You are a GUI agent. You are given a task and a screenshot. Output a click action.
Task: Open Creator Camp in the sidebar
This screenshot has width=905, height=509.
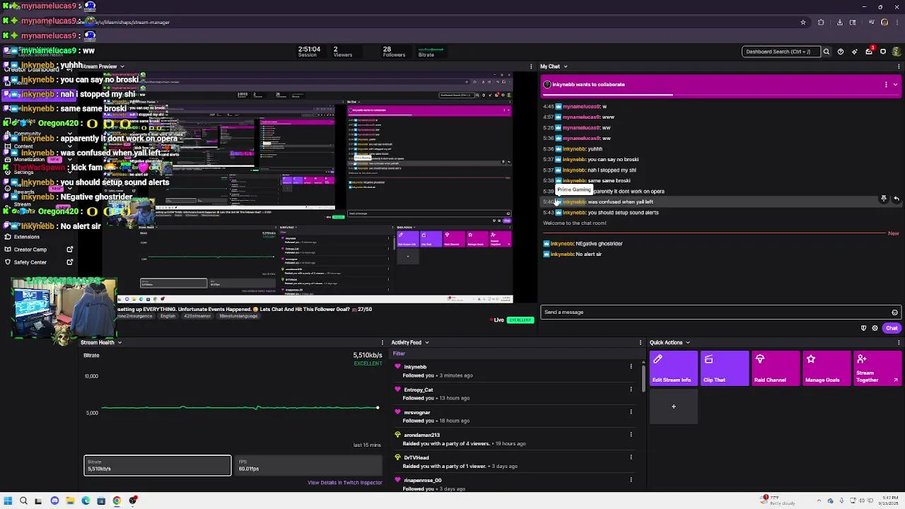[30, 250]
